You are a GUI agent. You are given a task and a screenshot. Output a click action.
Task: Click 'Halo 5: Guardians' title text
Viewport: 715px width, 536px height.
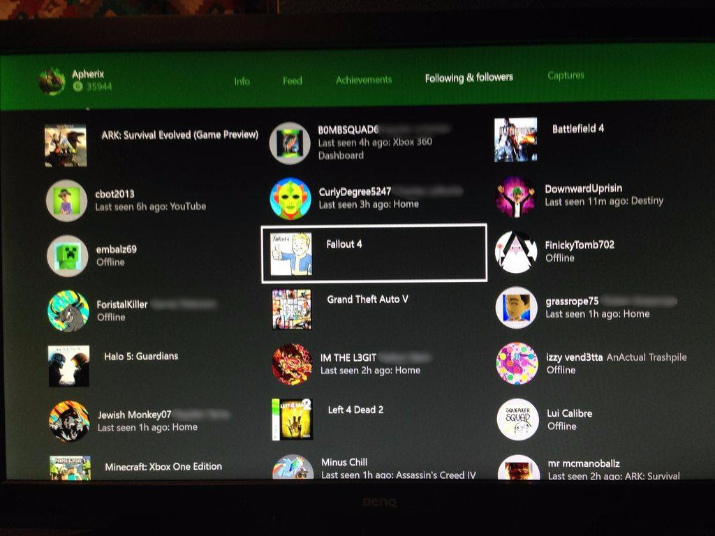click(x=141, y=357)
